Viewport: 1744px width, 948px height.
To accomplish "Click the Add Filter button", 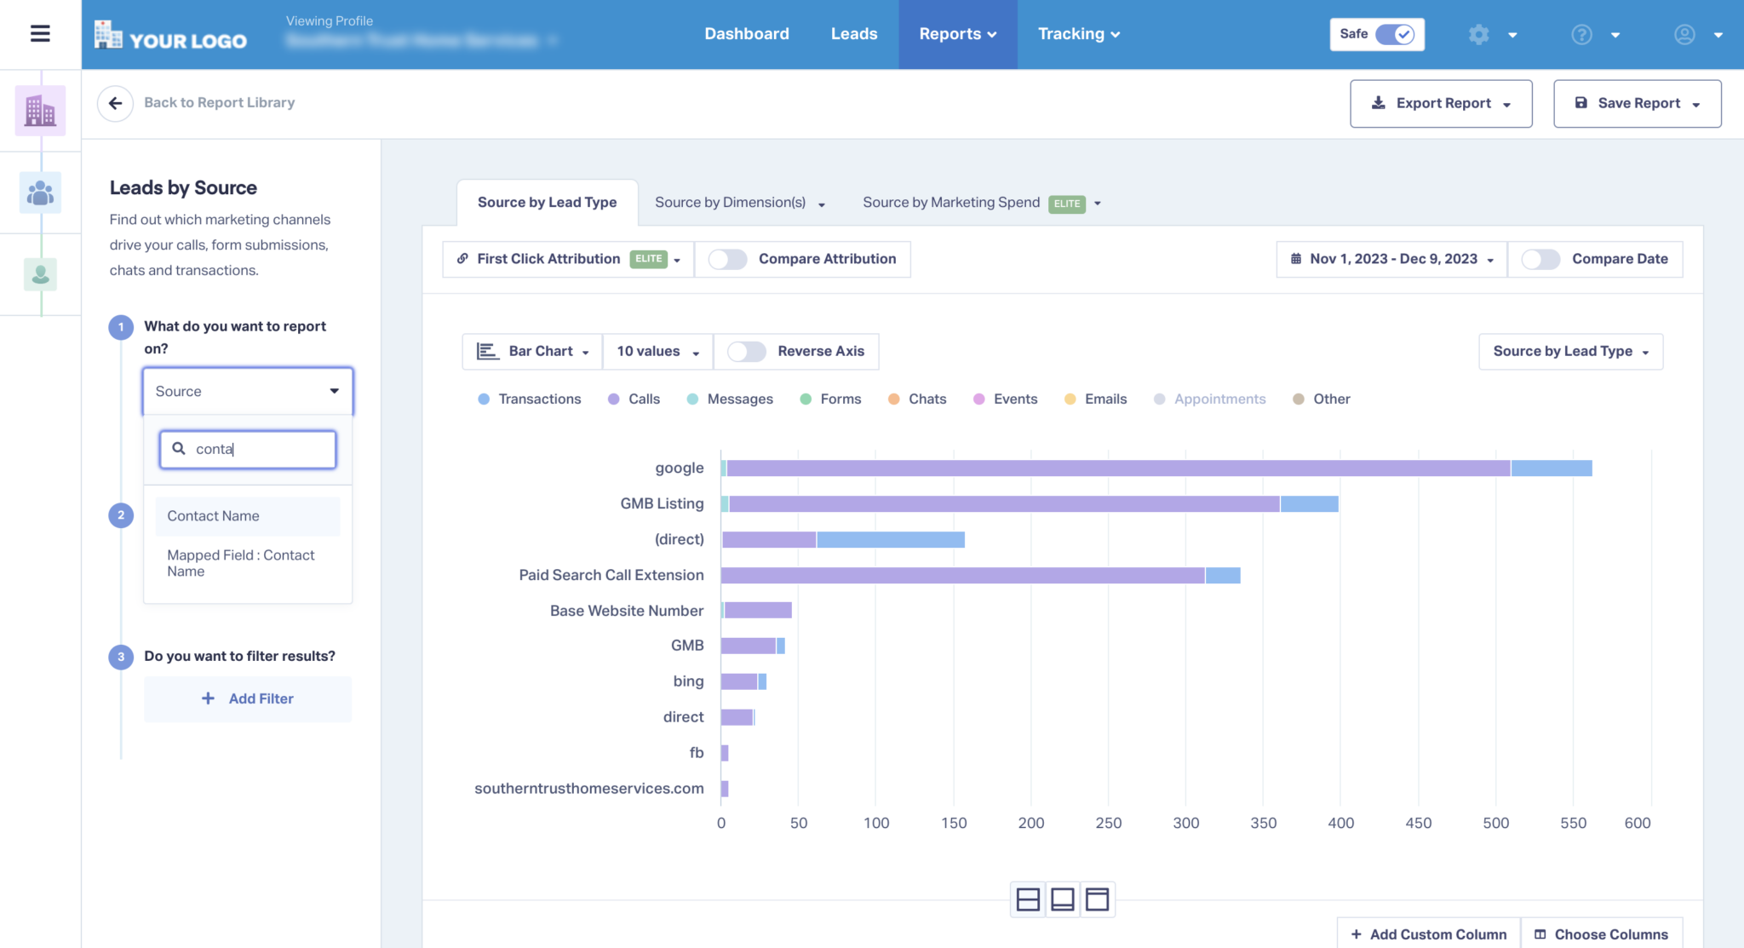I will click(x=248, y=698).
